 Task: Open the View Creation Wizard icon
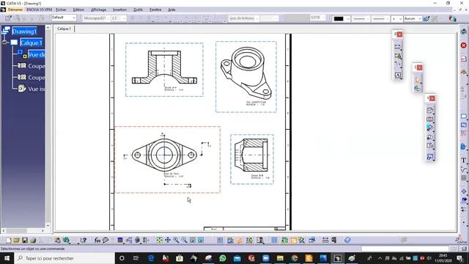[430, 156]
